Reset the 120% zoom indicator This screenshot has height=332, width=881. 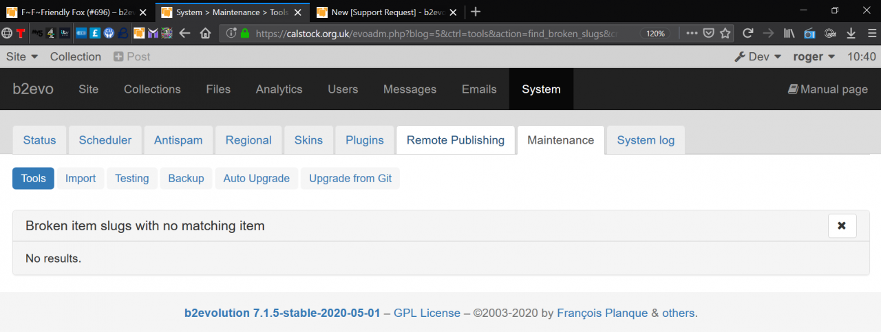tap(656, 33)
